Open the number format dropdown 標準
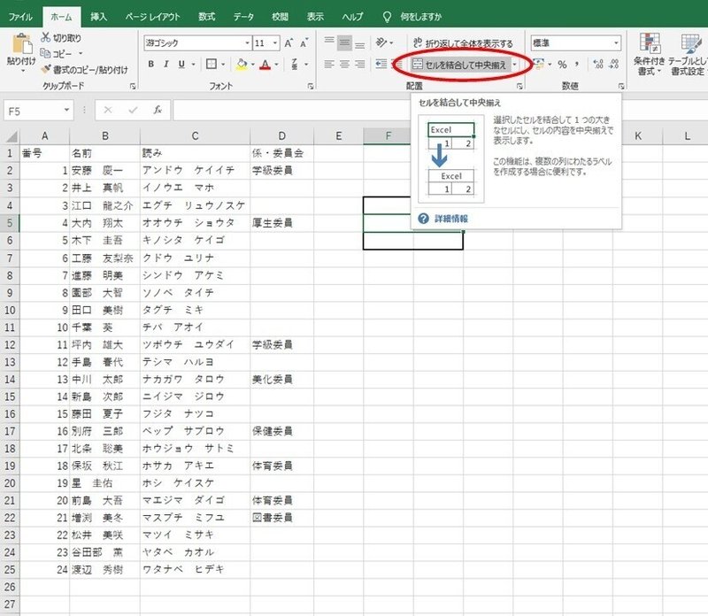This screenshot has width=708, height=616. [616, 42]
